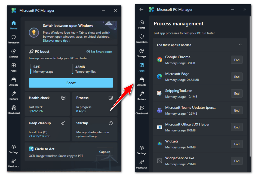Open Settings in Process management window sidebar
The height and width of the screenshot is (178, 258).
point(142,150)
